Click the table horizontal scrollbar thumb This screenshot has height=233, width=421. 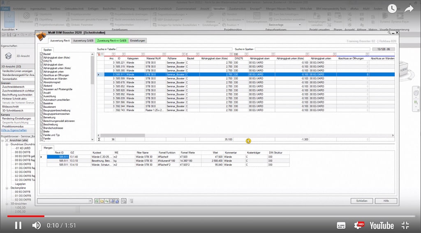click(x=123, y=135)
